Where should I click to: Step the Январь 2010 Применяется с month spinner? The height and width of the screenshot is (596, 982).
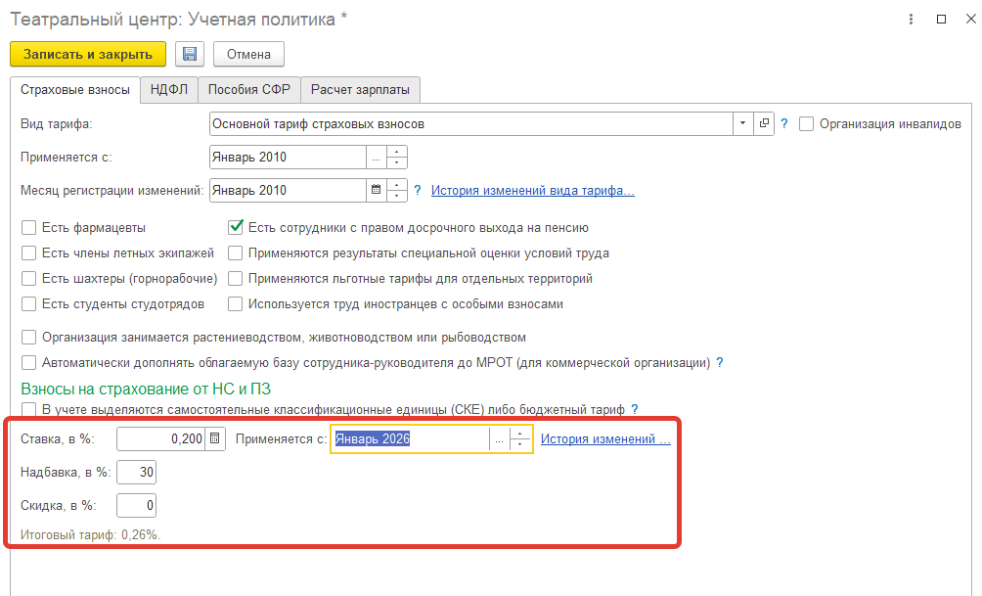(x=397, y=157)
